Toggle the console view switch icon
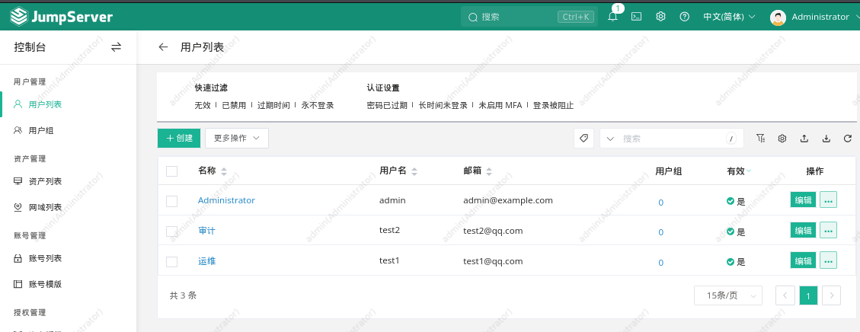The height and width of the screenshot is (332, 860). [x=117, y=47]
